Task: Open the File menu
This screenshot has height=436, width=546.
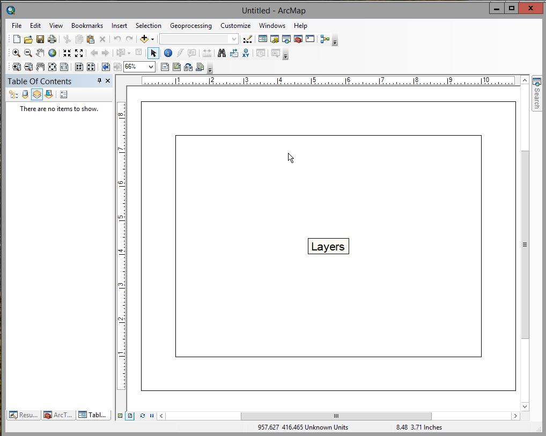Action: [x=17, y=26]
